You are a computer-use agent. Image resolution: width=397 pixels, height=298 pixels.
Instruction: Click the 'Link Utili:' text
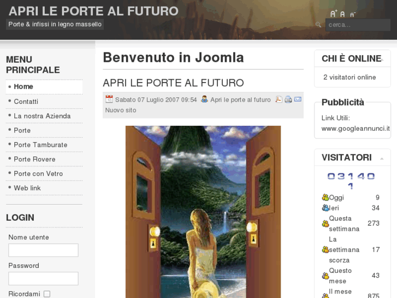click(x=336, y=118)
